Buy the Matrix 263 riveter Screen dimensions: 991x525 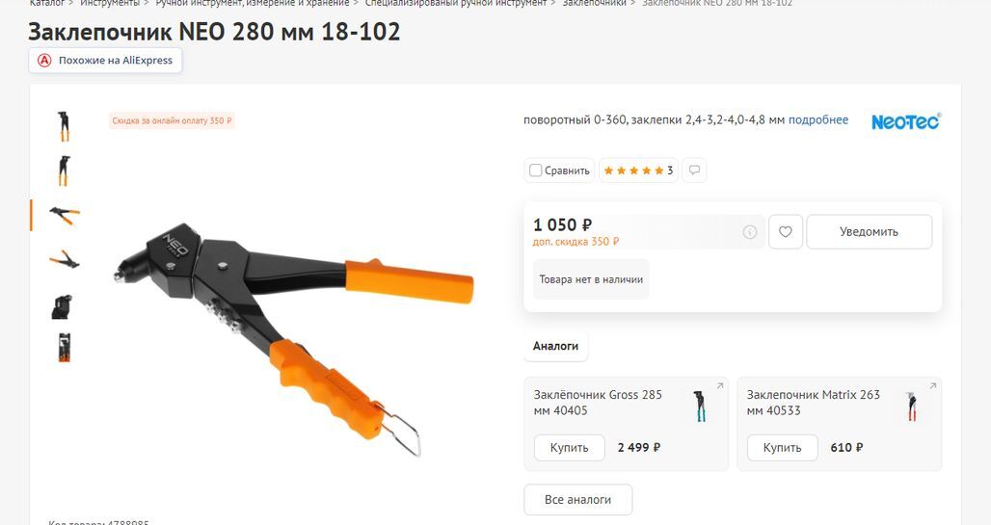click(782, 447)
